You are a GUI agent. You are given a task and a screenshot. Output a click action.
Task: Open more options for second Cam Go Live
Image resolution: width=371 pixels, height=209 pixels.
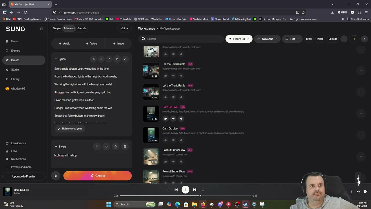click(x=361, y=135)
